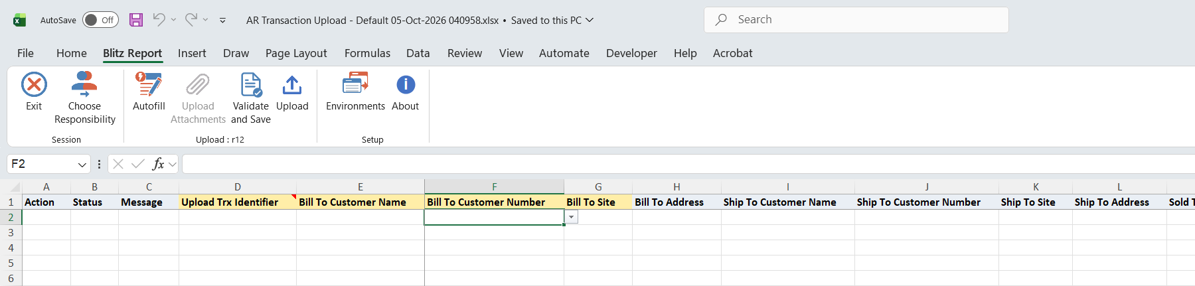1195x286 pixels.
Task: Select Ship To Customer Name header
Action: [788, 202]
